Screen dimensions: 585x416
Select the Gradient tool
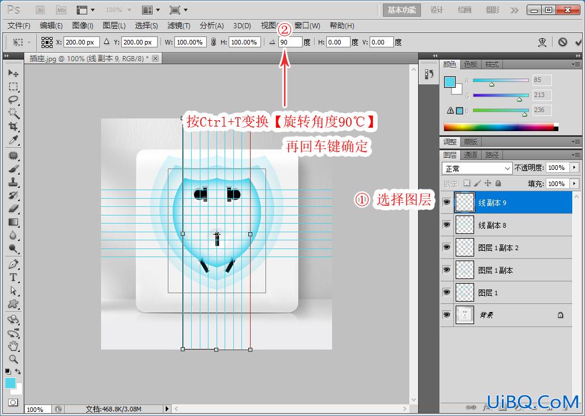click(x=13, y=222)
